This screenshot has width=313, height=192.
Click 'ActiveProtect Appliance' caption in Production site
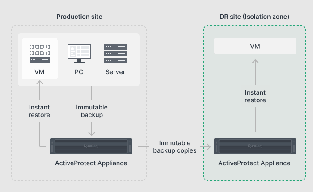click(91, 163)
